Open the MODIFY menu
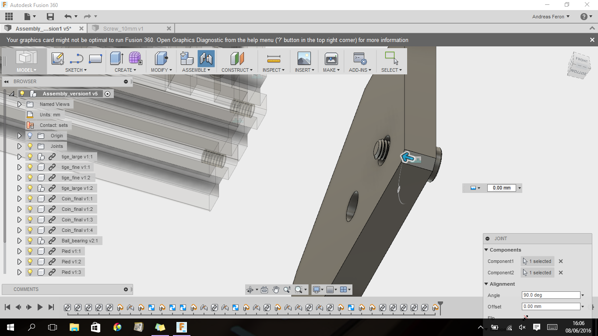Screen dimensions: 598x336 pyautogui.click(x=161, y=70)
